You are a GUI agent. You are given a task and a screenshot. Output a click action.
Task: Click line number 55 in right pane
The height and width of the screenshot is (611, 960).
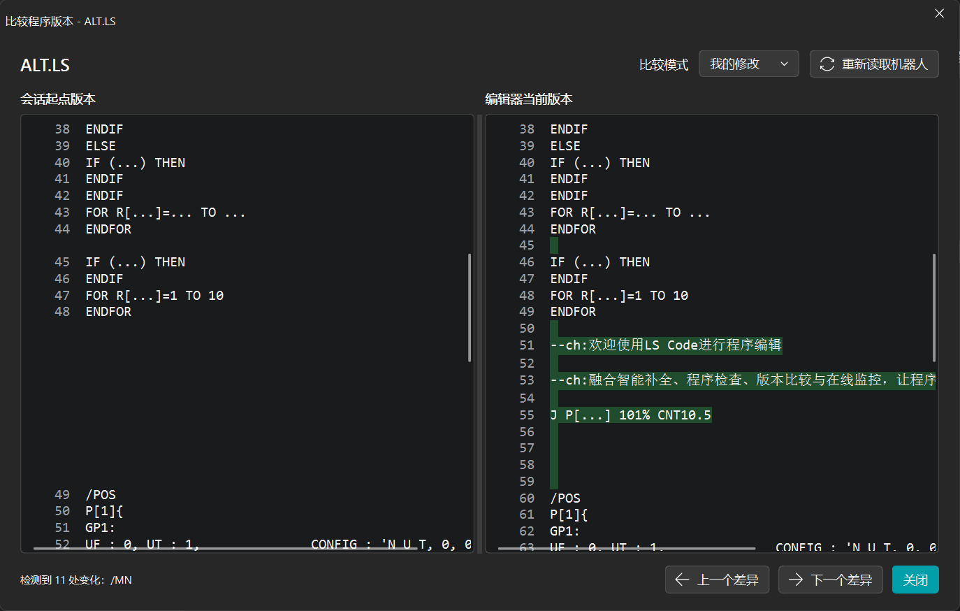[x=527, y=415]
